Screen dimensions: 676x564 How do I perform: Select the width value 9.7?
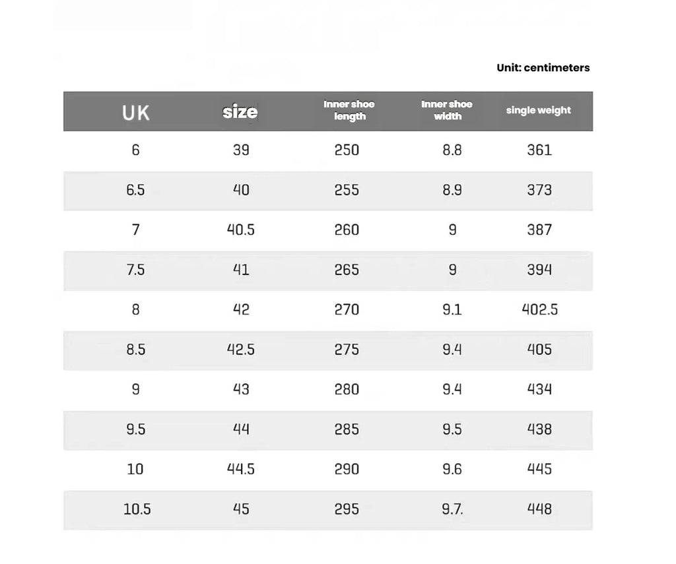point(452,509)
